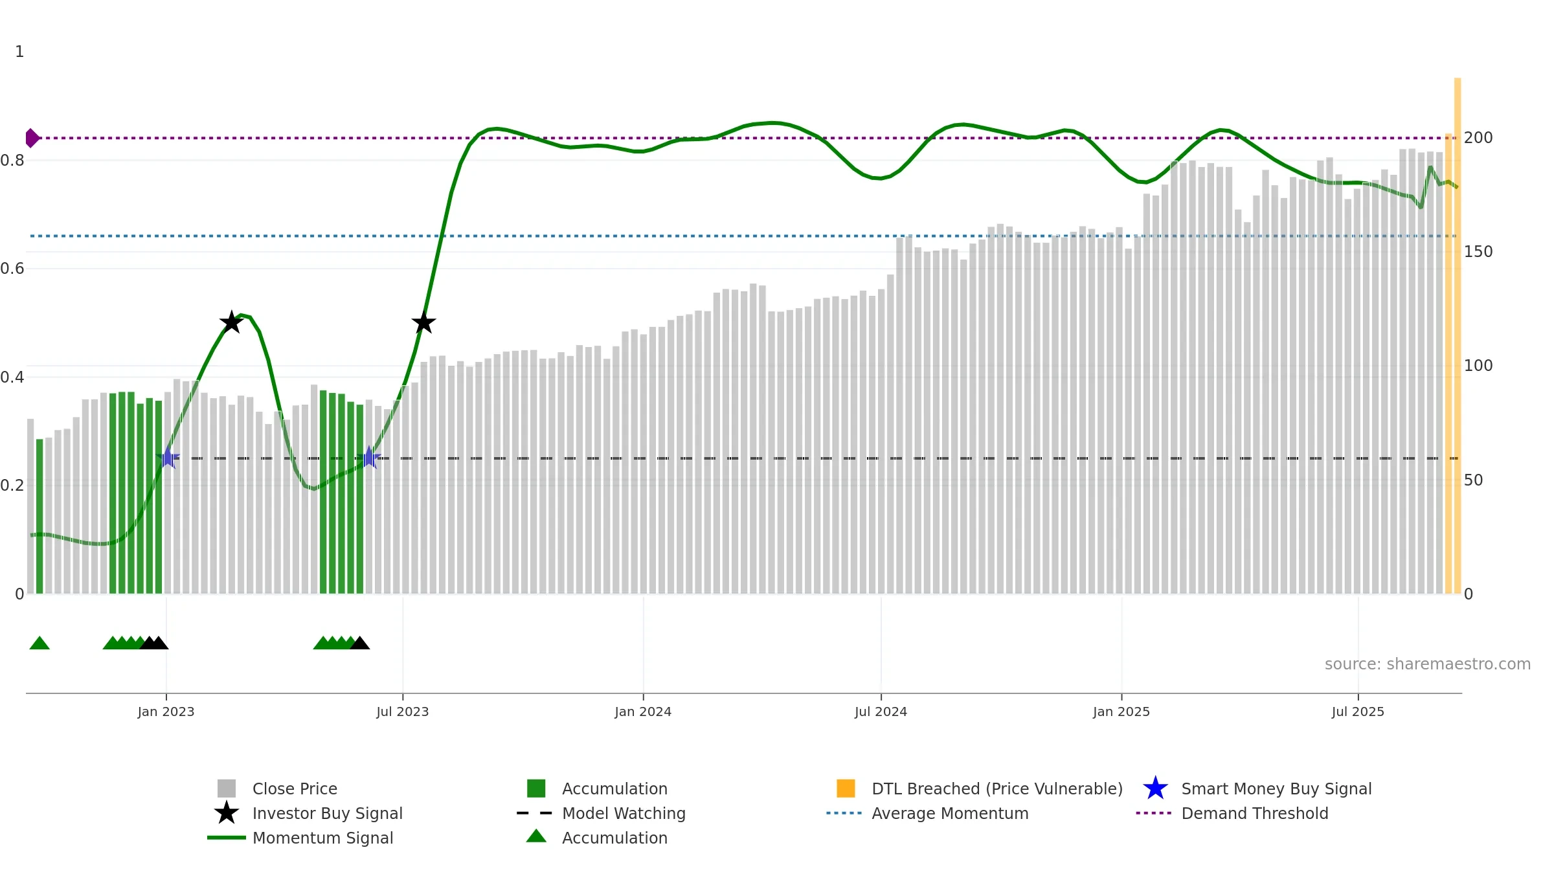Click the blue Smart Money star before Jul 2023

(369, 458)
